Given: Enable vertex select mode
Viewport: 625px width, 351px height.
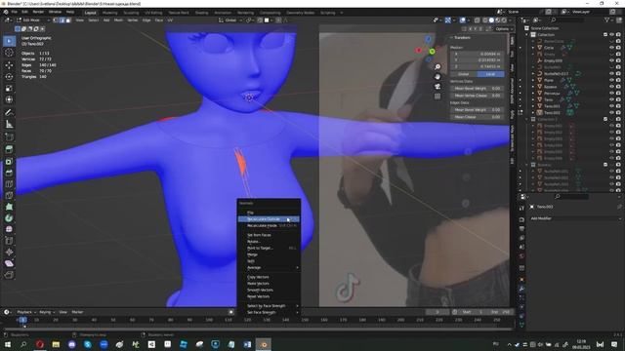Looking at the screenshot, I should [56, 19].
